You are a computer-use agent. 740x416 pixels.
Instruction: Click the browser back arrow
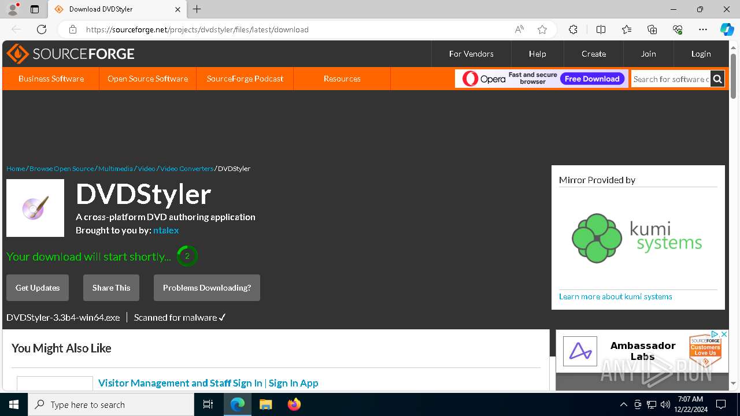click(16, 29)
